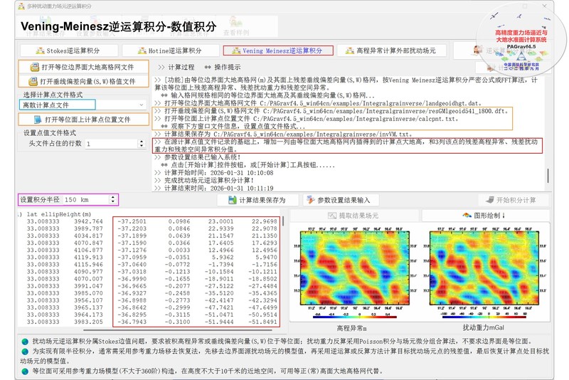Increase 头文件占住的行数 with up arrow
The height and width of the screenshot is (380, 569).
click(142, 142)
